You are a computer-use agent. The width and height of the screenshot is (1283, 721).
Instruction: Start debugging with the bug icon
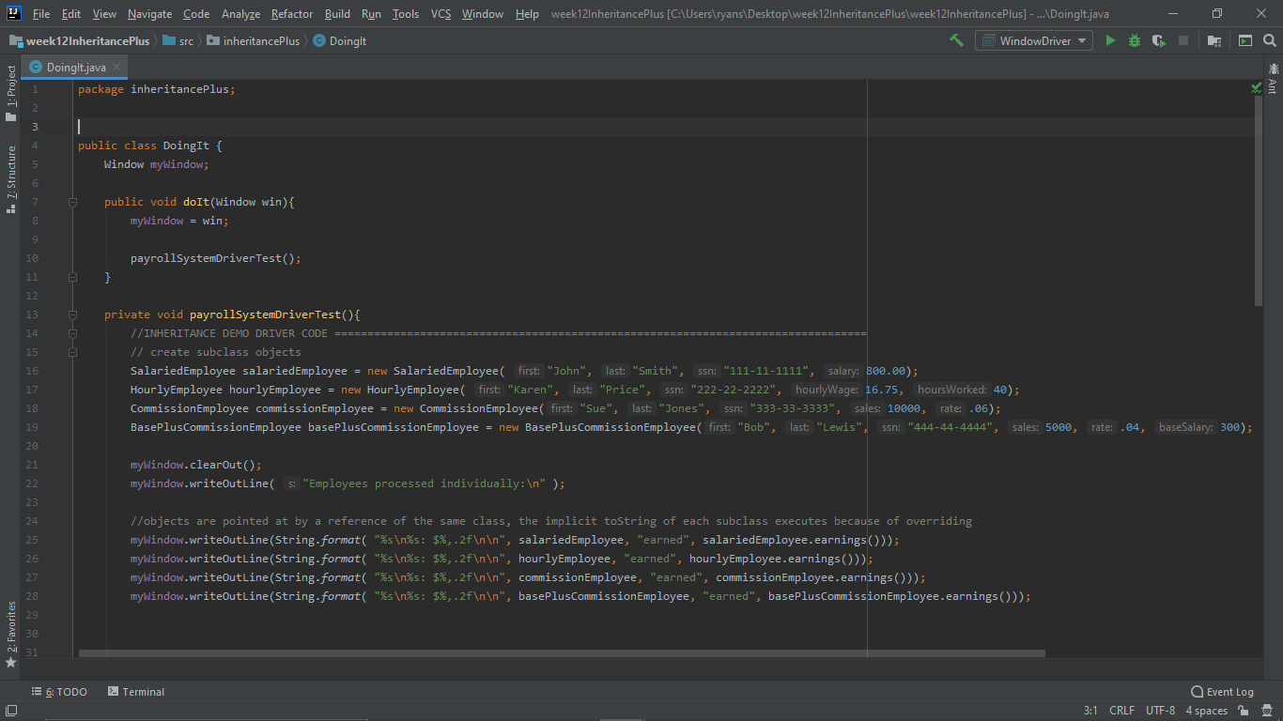point(1134,40)
